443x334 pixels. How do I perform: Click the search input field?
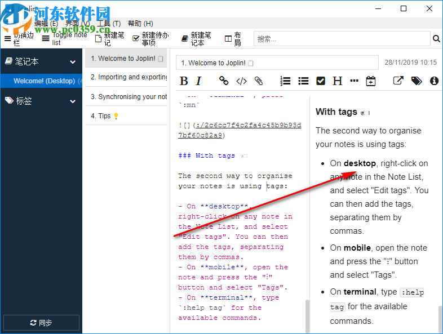coord(342,39)
